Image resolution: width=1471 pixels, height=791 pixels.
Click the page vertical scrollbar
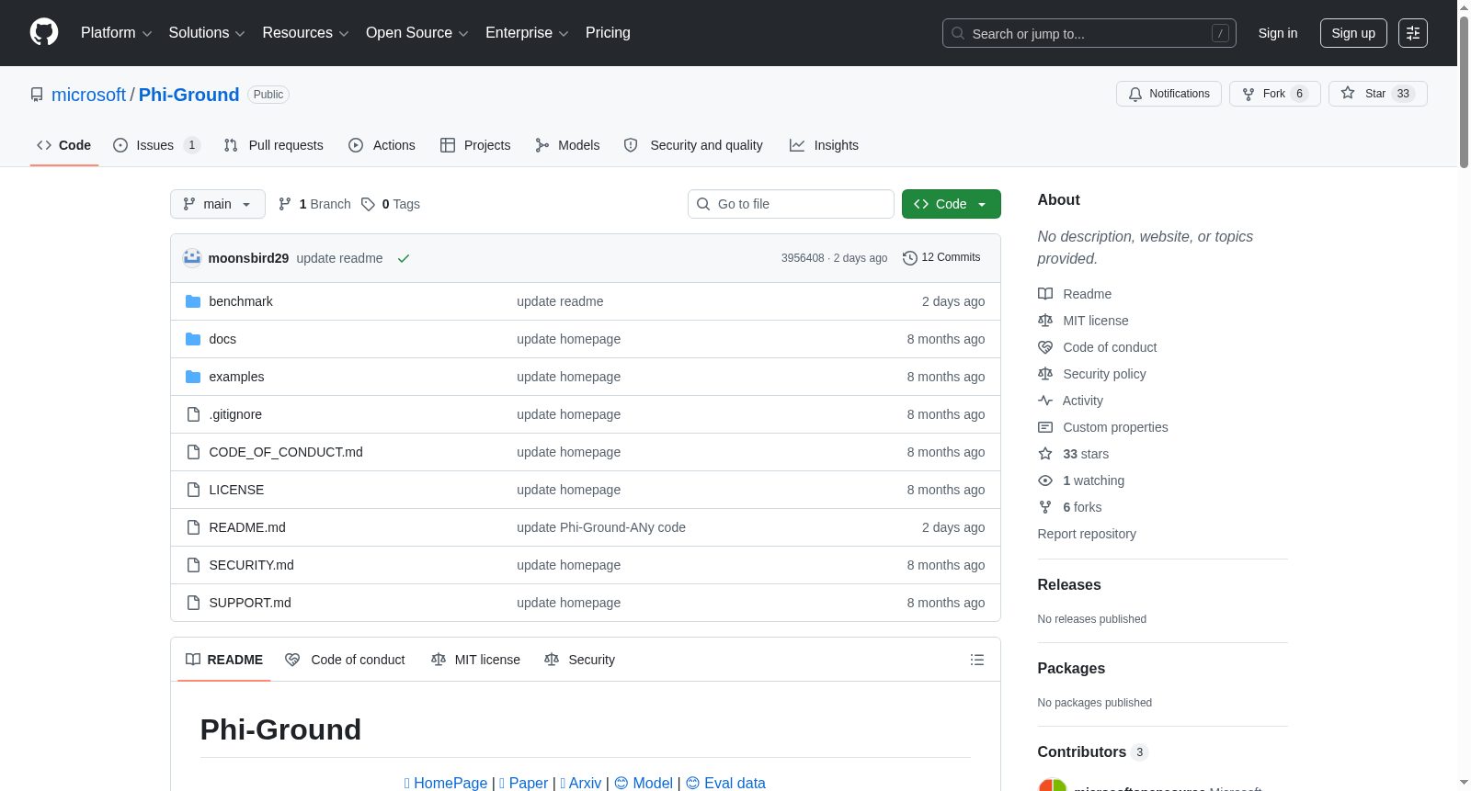click(x=1464, y=92)
